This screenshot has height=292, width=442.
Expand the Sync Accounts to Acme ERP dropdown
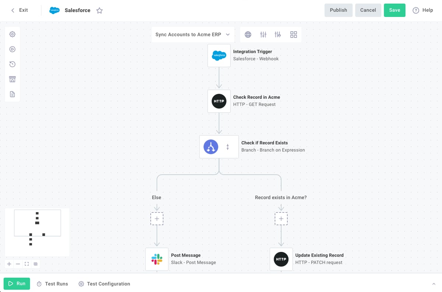coord(228,34)
